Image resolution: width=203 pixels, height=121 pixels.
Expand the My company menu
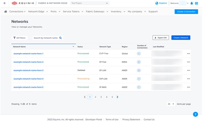pos(137,11)
